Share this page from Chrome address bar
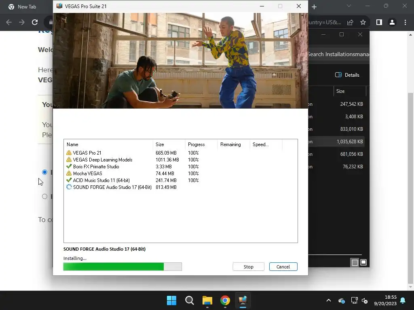This screenshot has width=414, height=310. tap(350, 23)
